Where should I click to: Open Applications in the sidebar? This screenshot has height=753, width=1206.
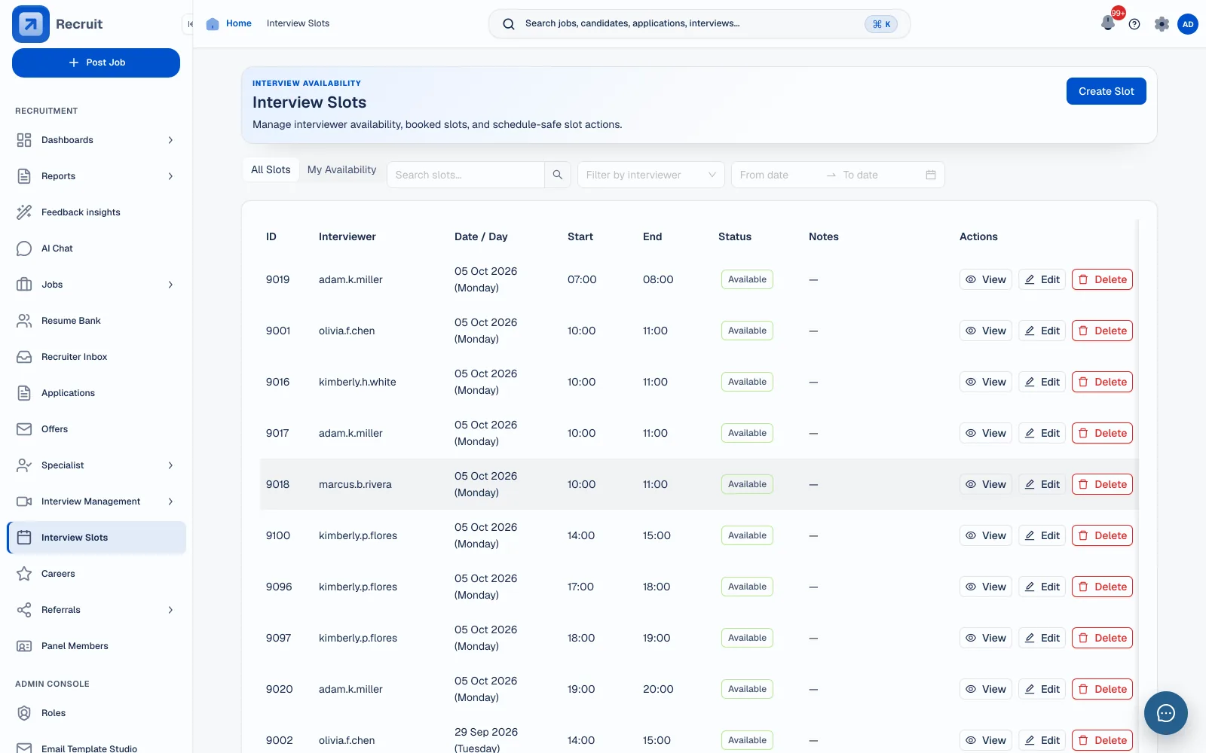click(96, 393)
